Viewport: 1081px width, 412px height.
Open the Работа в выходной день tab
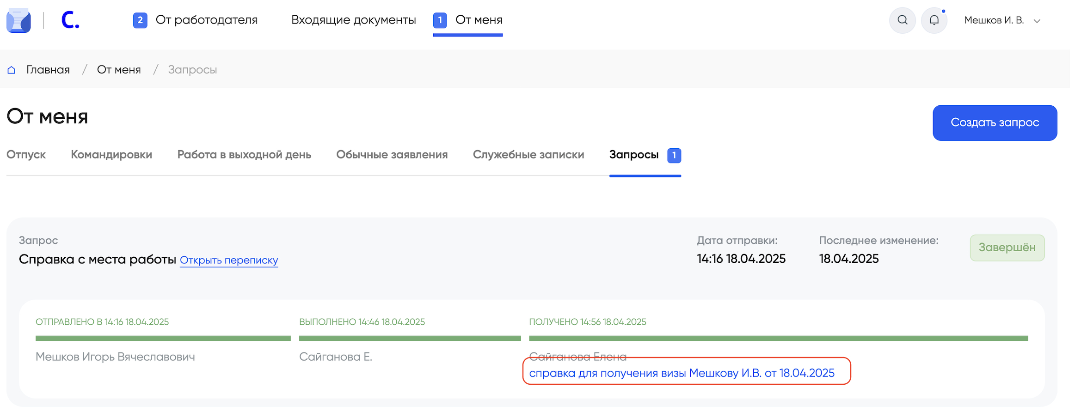[x=244, y=155]
